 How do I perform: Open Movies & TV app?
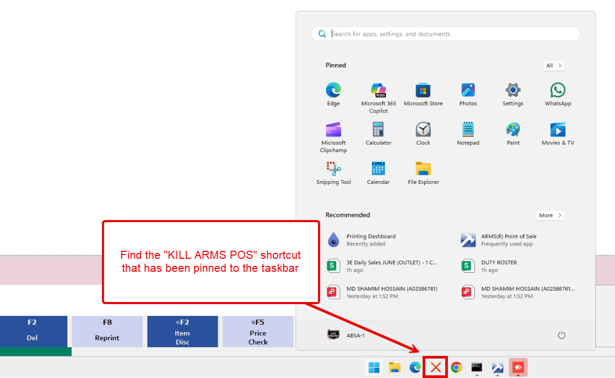pyautogui.click(x=558, y=134)
